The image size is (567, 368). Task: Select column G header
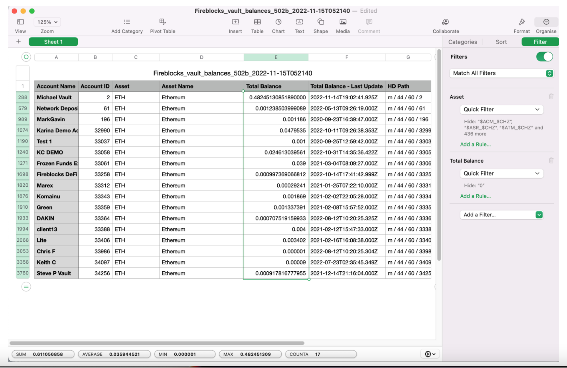[408, 57]
